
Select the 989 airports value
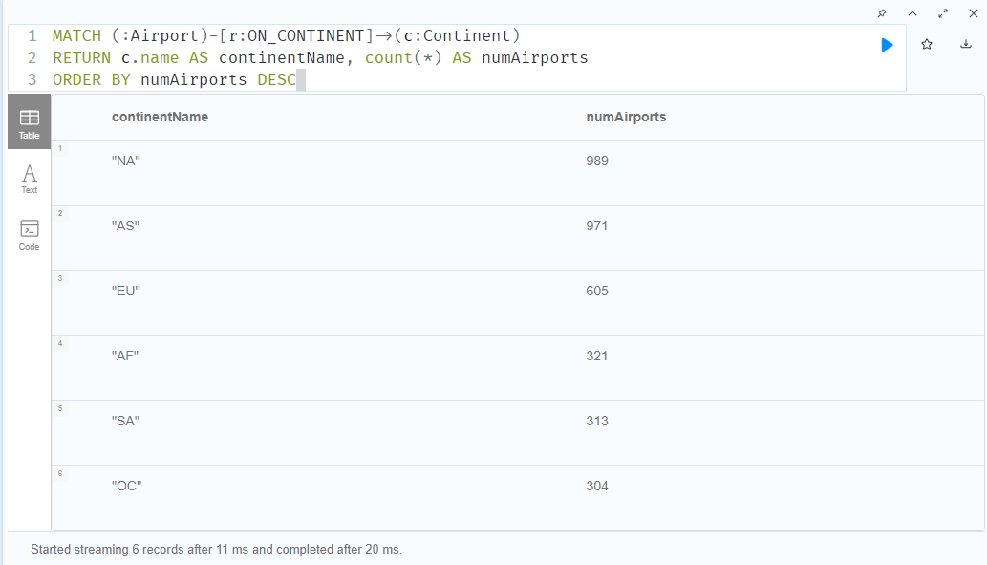coord(597,161)
